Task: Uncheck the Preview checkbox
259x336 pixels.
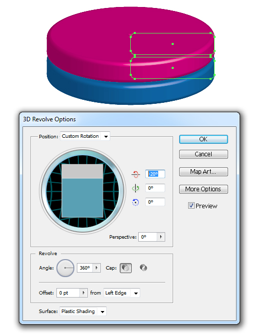Action: 191,206
